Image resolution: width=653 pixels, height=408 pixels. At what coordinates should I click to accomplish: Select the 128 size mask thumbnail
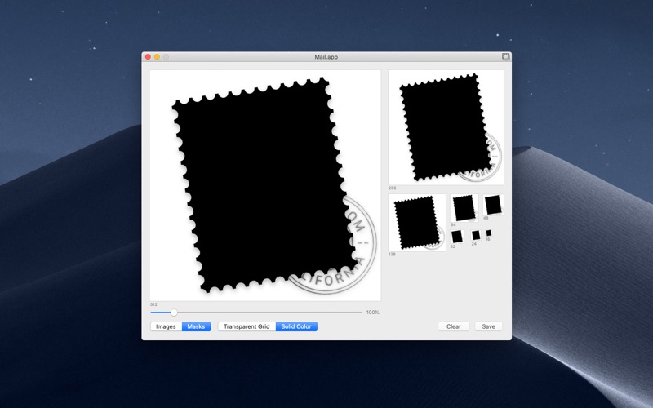[417, 223]
